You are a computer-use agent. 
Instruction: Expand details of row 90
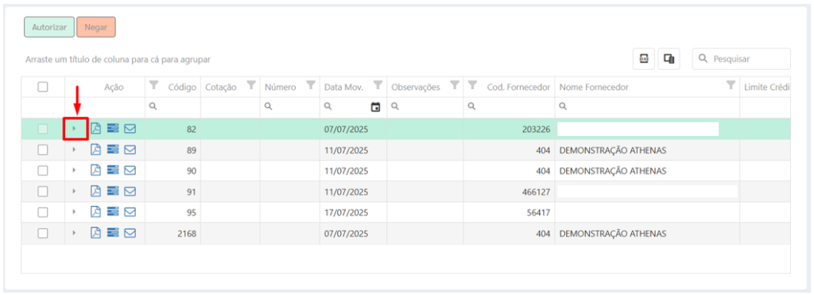(x=74, y=170)
